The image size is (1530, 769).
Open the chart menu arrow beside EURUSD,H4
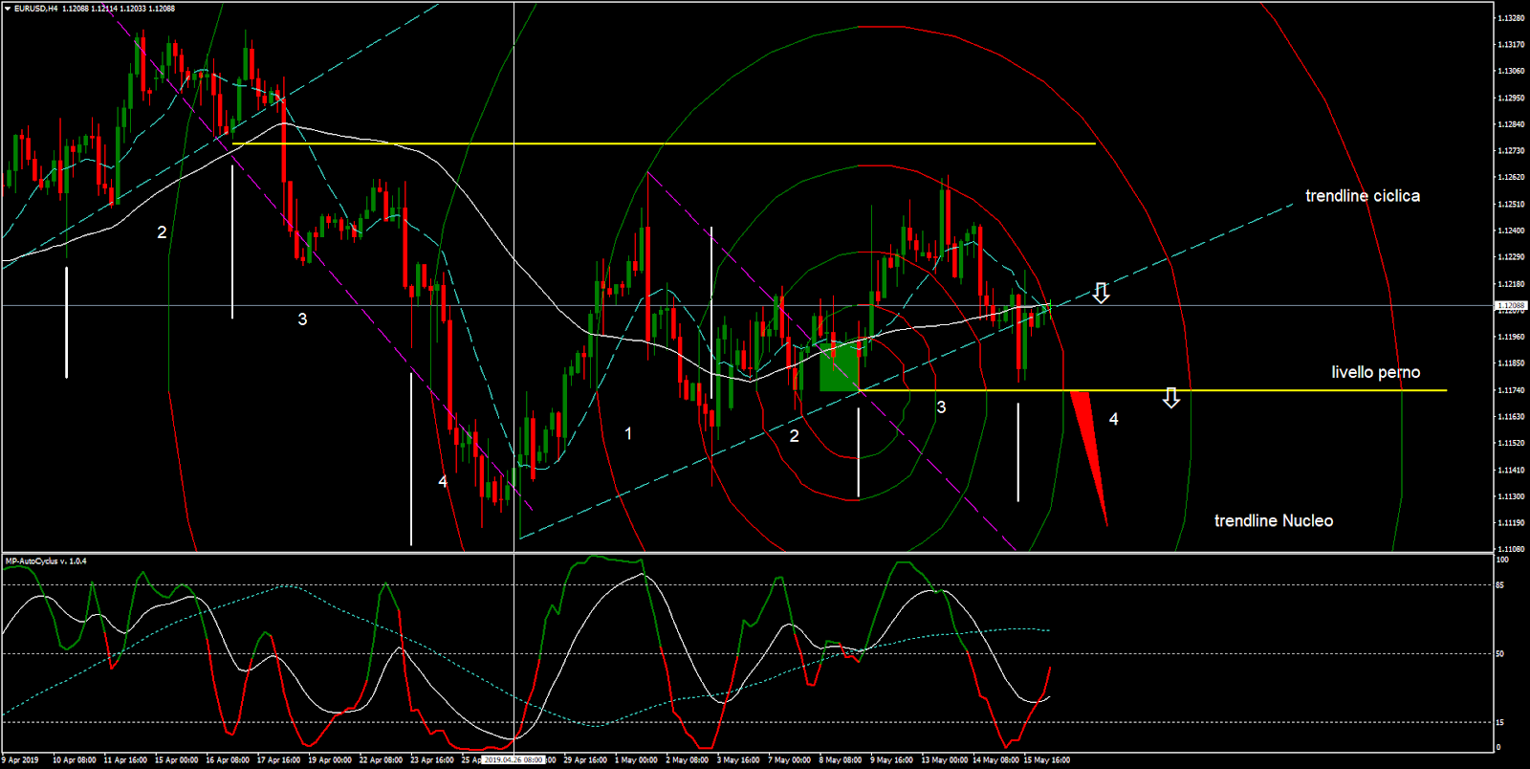(8, 9)
